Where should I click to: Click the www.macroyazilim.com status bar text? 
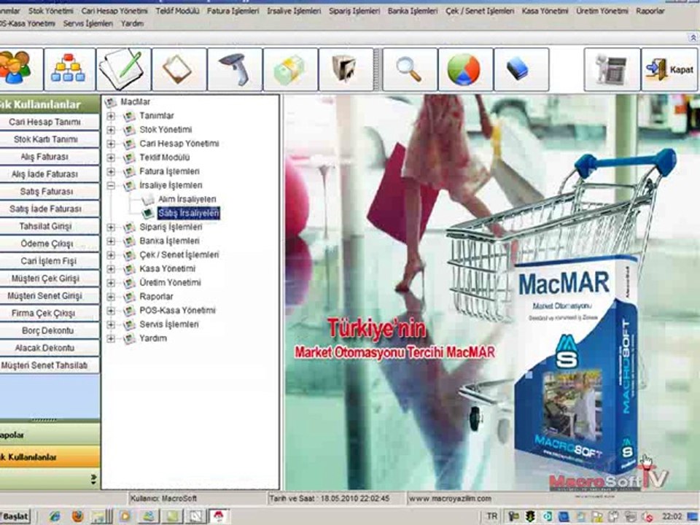tap(450, 498)
